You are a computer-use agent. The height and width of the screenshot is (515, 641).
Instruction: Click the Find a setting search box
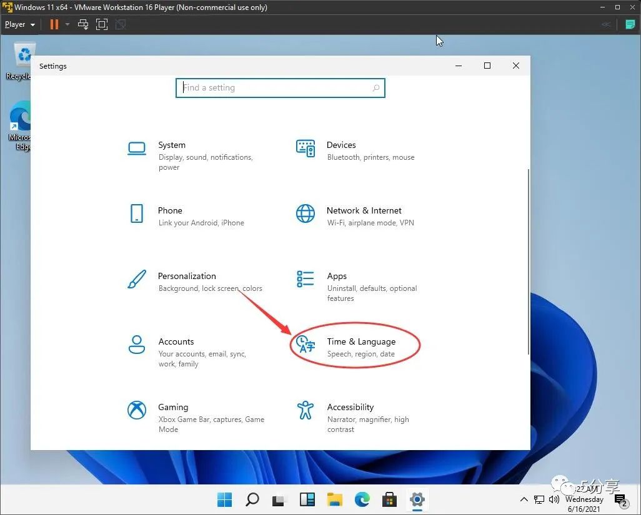pos(281,88)
